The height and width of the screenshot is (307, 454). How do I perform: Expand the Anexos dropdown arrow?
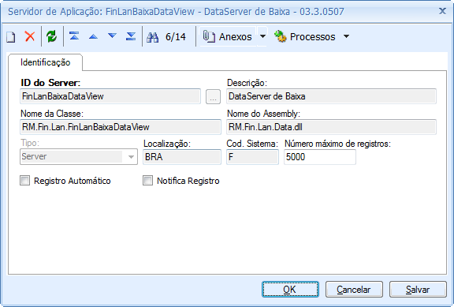click(x=262, y=36)
